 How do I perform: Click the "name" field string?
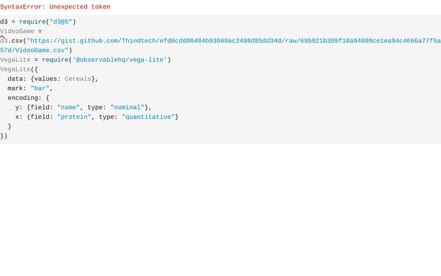click(68, 108)
